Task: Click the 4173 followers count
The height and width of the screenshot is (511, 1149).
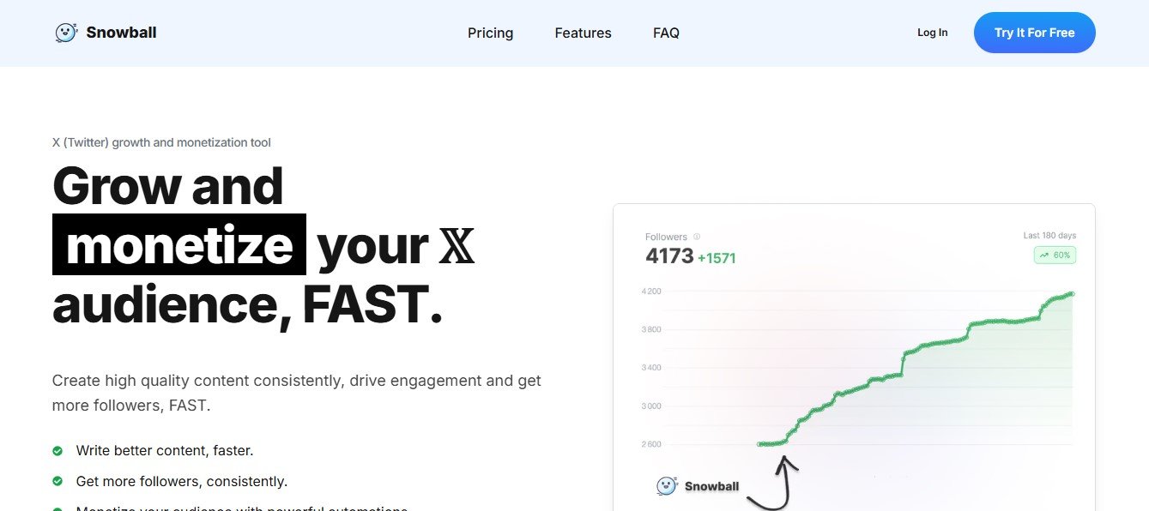Action: 669,256
